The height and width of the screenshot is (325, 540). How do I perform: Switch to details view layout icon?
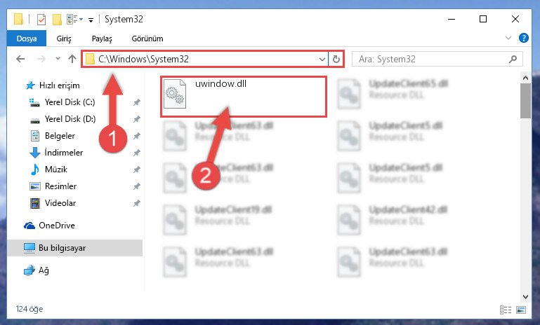505,310
